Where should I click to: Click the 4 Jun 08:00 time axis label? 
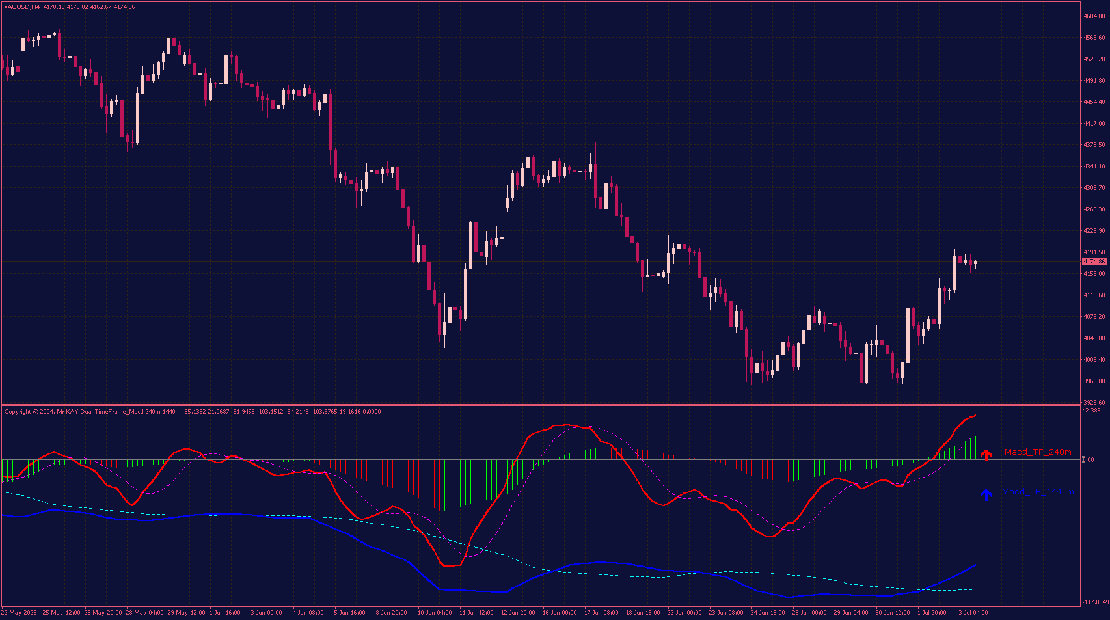308,613
